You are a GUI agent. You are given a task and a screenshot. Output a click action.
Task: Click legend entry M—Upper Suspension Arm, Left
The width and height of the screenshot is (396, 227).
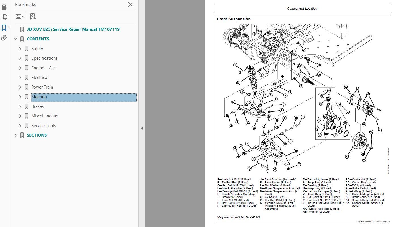[280, 188]
